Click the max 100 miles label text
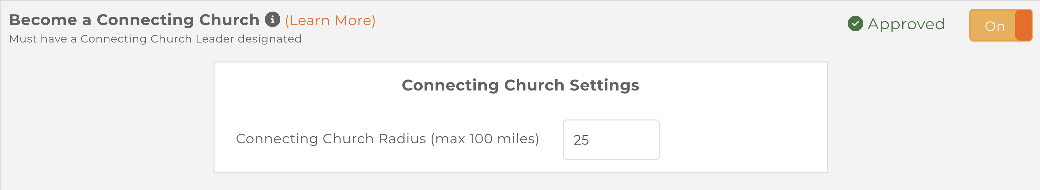 pyautogui.click(x=485, y=139)
